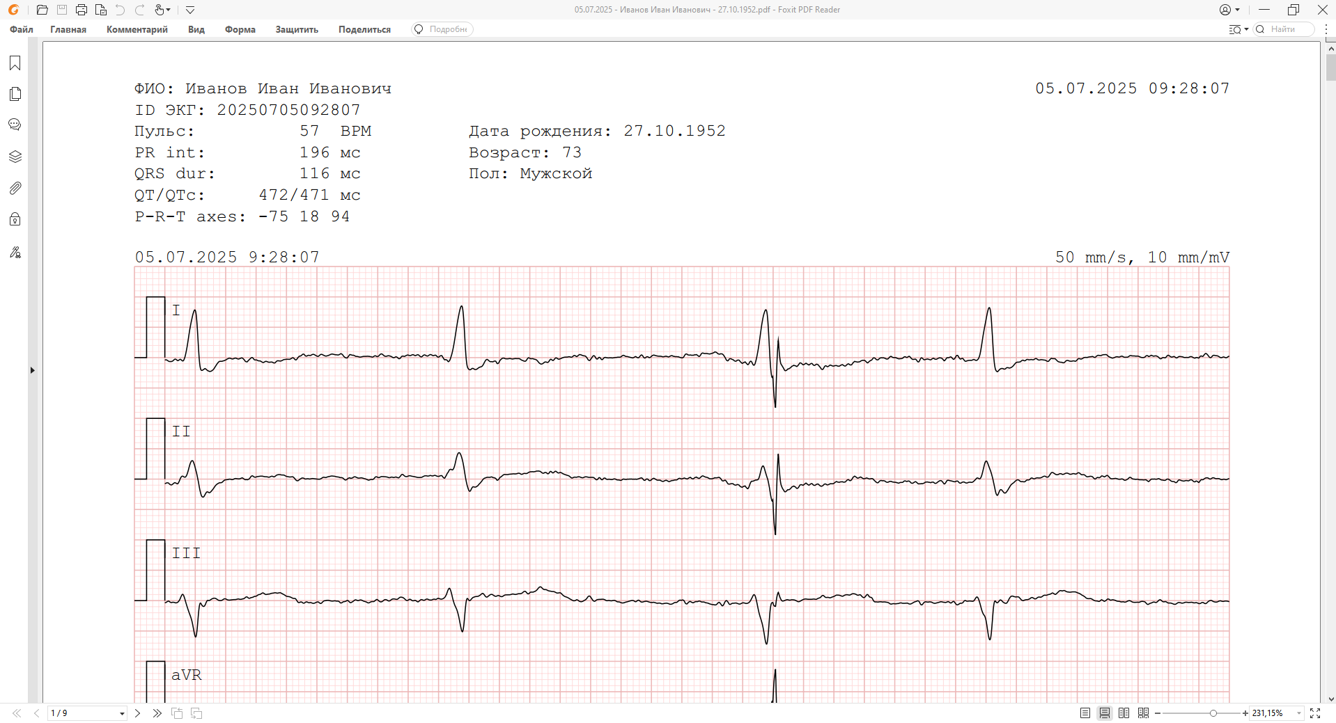Click the page number field 1 / 9
The width and height of the screenshot is (1336, 723).
click(x=82, y=713)
